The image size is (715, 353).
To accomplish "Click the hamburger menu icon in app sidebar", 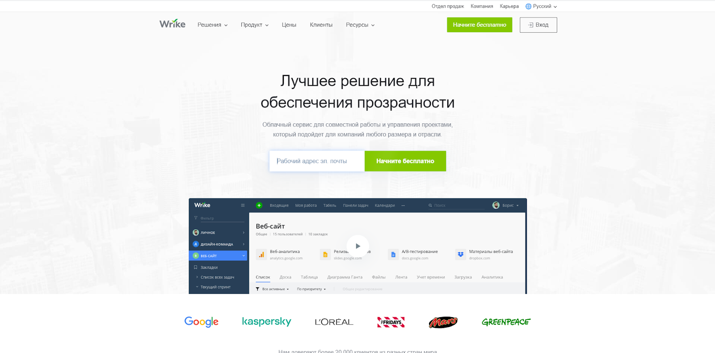I will pyautogui.click(x=243, y=206).
